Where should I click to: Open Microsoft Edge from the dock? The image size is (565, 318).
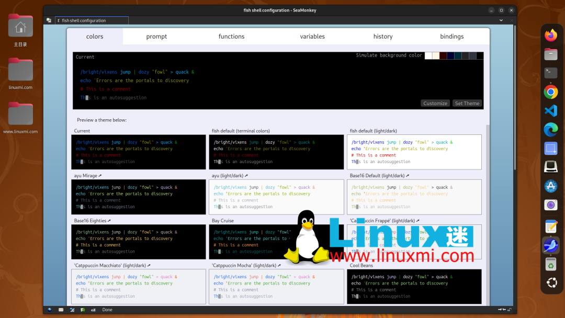551,129
